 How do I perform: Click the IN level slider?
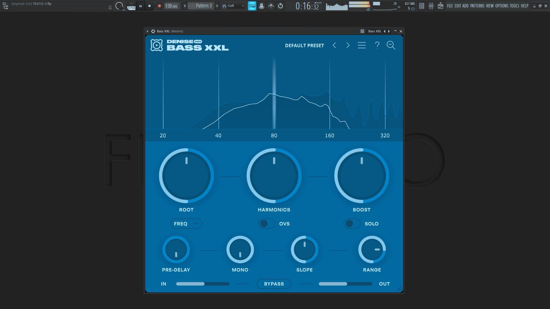[203, 284]
